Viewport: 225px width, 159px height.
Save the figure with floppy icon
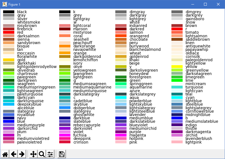62,154
